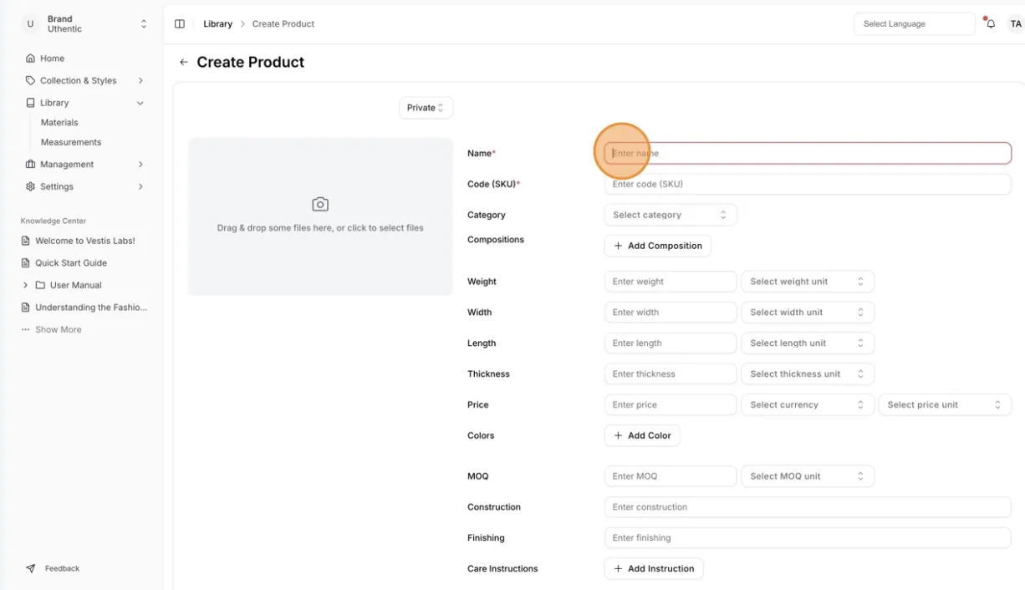Open Select thickness unit dropdown
Screen dimensions: 1025x590
click(x=808, y=374)
